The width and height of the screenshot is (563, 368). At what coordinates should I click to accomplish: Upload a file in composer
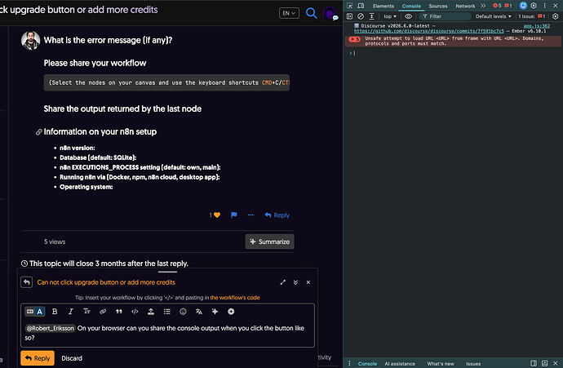coord(151,312)
